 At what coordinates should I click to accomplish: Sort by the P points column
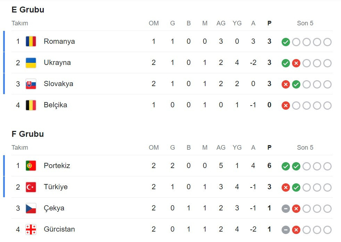tap(269, 23)
